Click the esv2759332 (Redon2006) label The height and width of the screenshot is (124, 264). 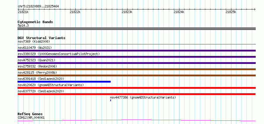(37, 66)
